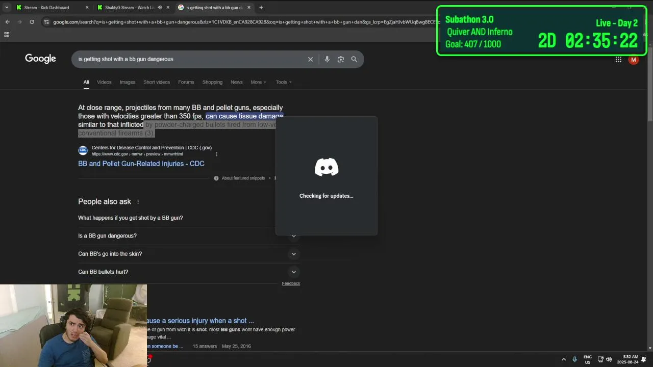
Task: Search by image with Google Lens
Action: 341,59
